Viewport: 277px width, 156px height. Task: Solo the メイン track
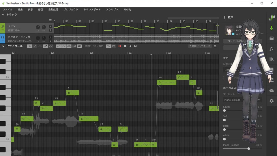(x=50, y=30)
